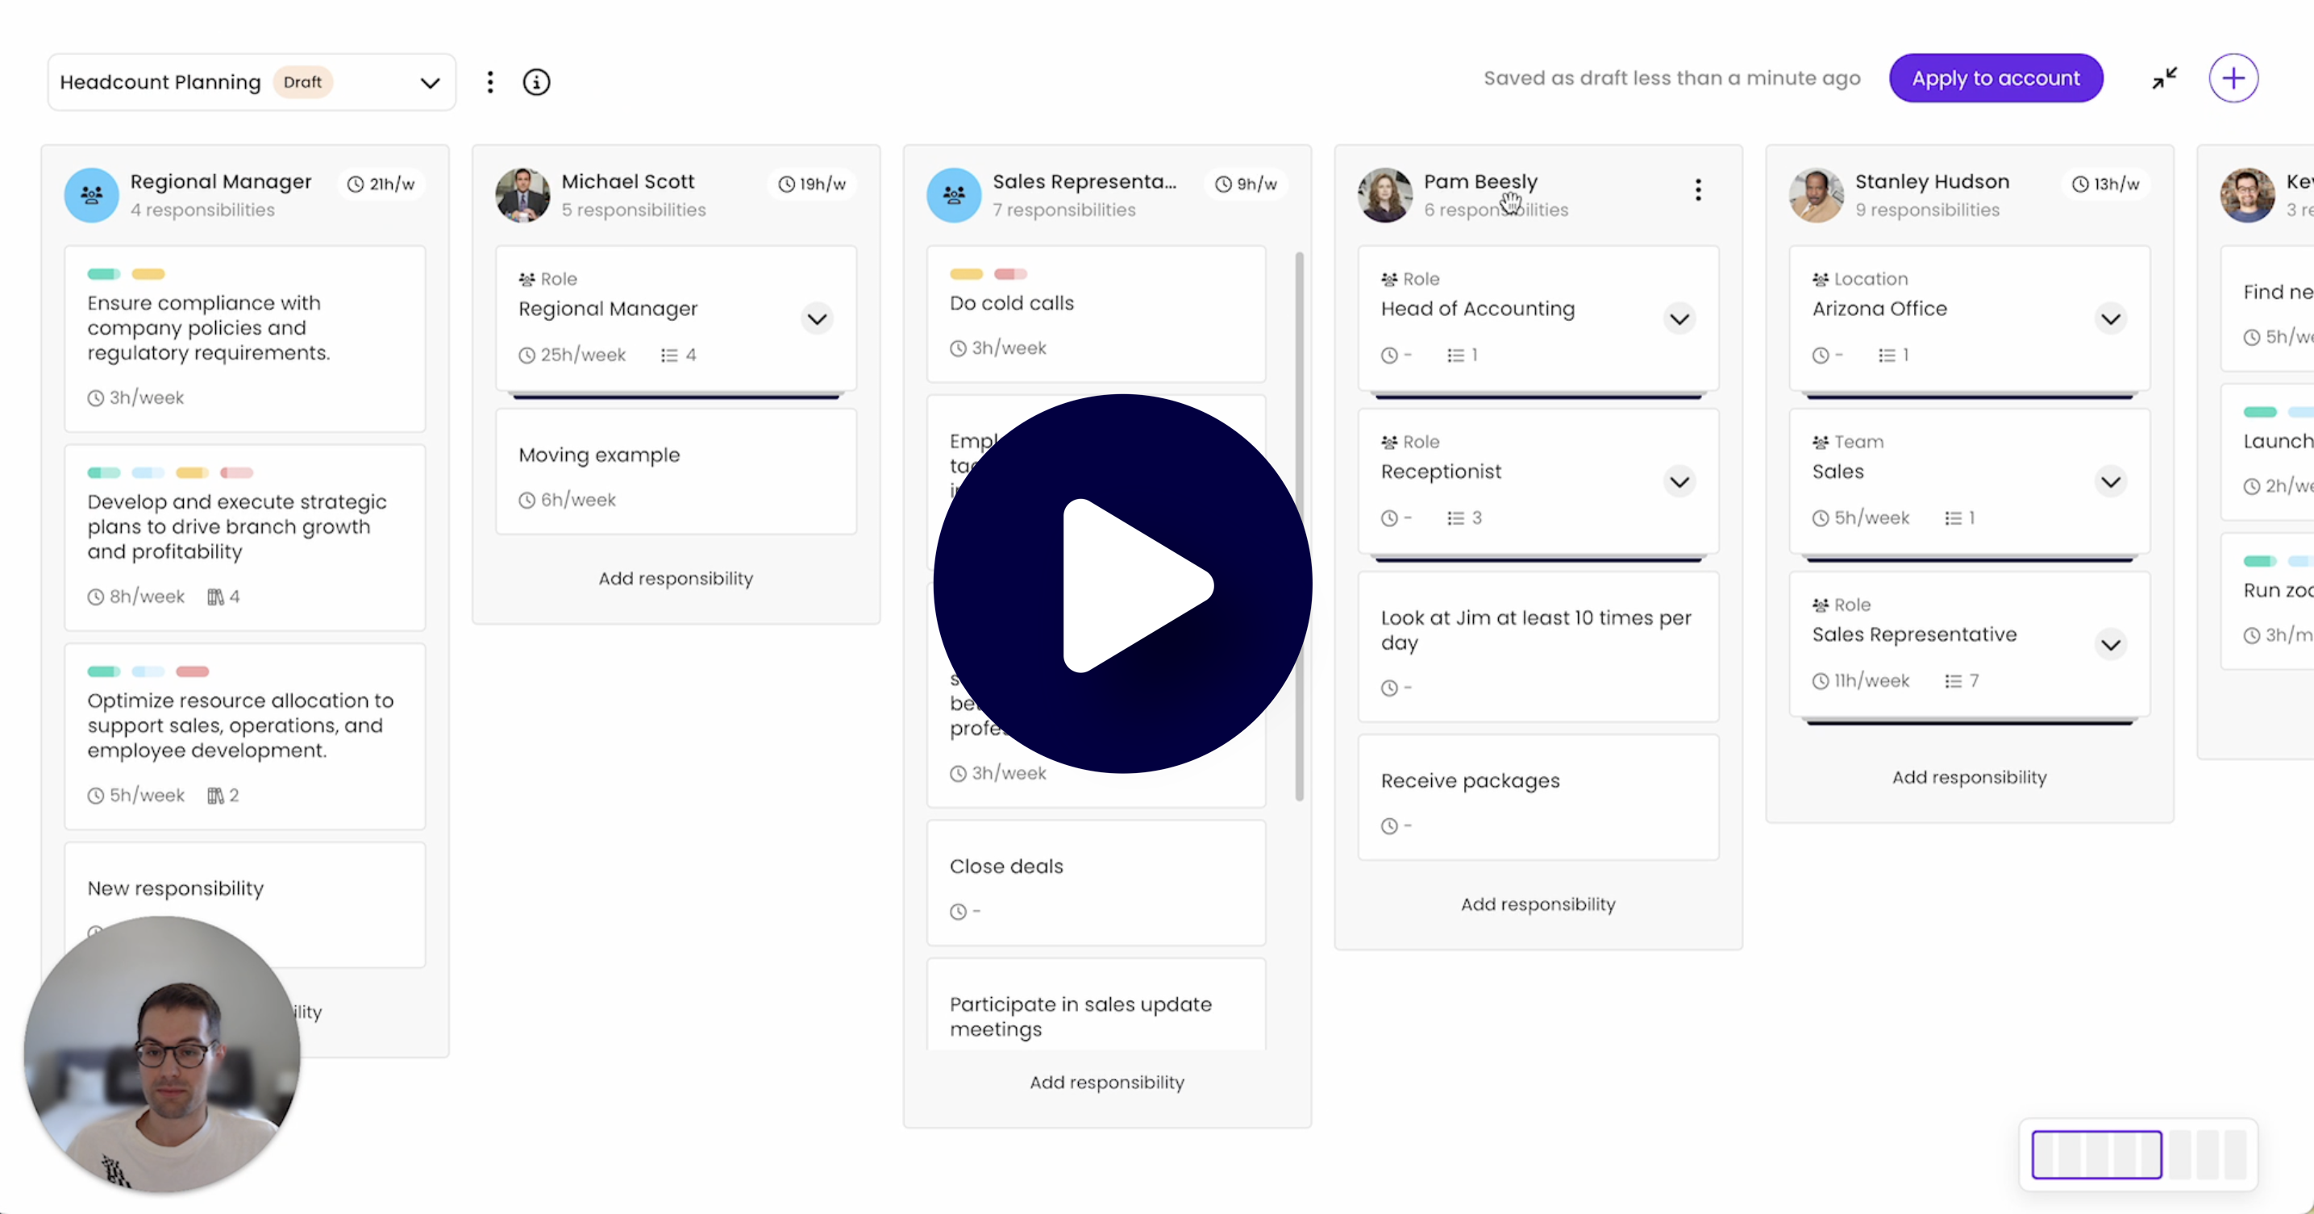Open the Headcount Planning document dropdown
2314x1214 pixels.
coord(431,81)
